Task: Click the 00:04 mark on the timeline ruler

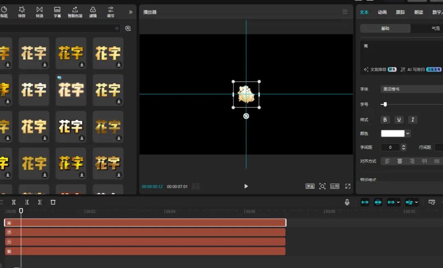Action: click(x=170, y=211)
